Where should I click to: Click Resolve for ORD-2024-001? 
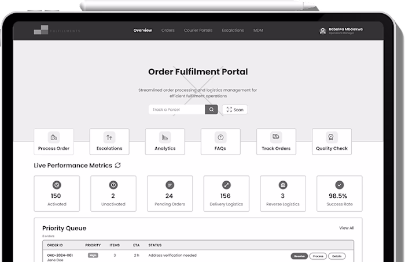pyautogui.click(x=299, y=256)
